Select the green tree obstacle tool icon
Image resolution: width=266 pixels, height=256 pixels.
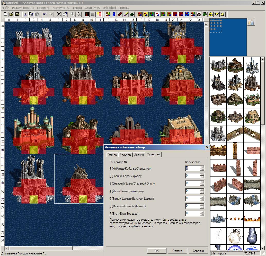coord(132,14)
